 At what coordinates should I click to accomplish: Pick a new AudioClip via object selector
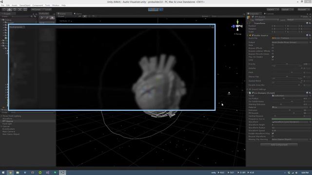[x=310, y=38]
